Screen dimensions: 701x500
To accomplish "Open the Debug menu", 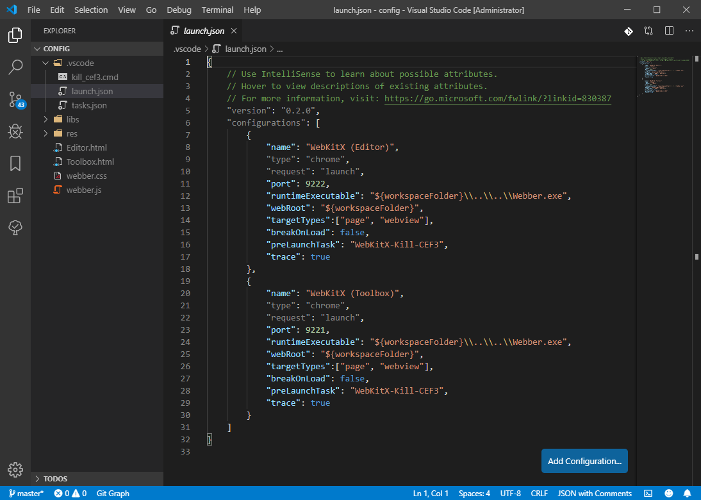I will [x=179, y=10].
